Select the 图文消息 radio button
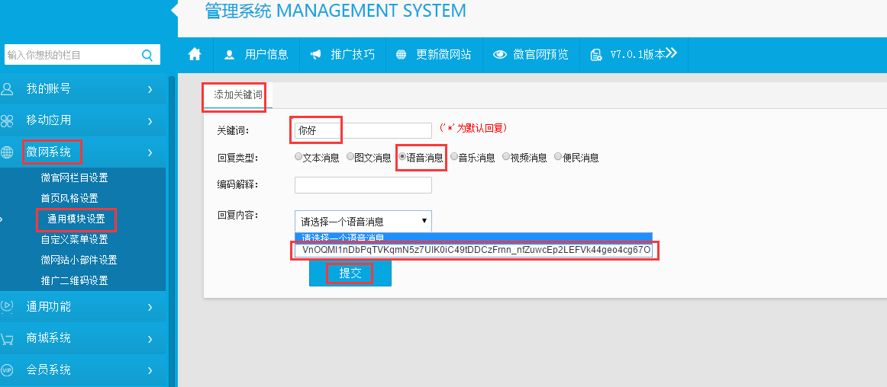The width and height of the screenshot is (887, 387). (350, 157)
